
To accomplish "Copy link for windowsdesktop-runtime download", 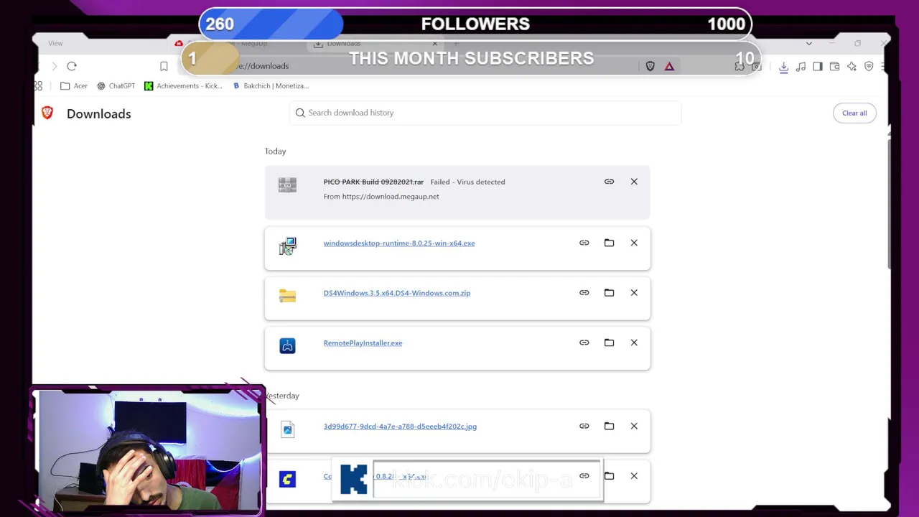I will [584, 243].
